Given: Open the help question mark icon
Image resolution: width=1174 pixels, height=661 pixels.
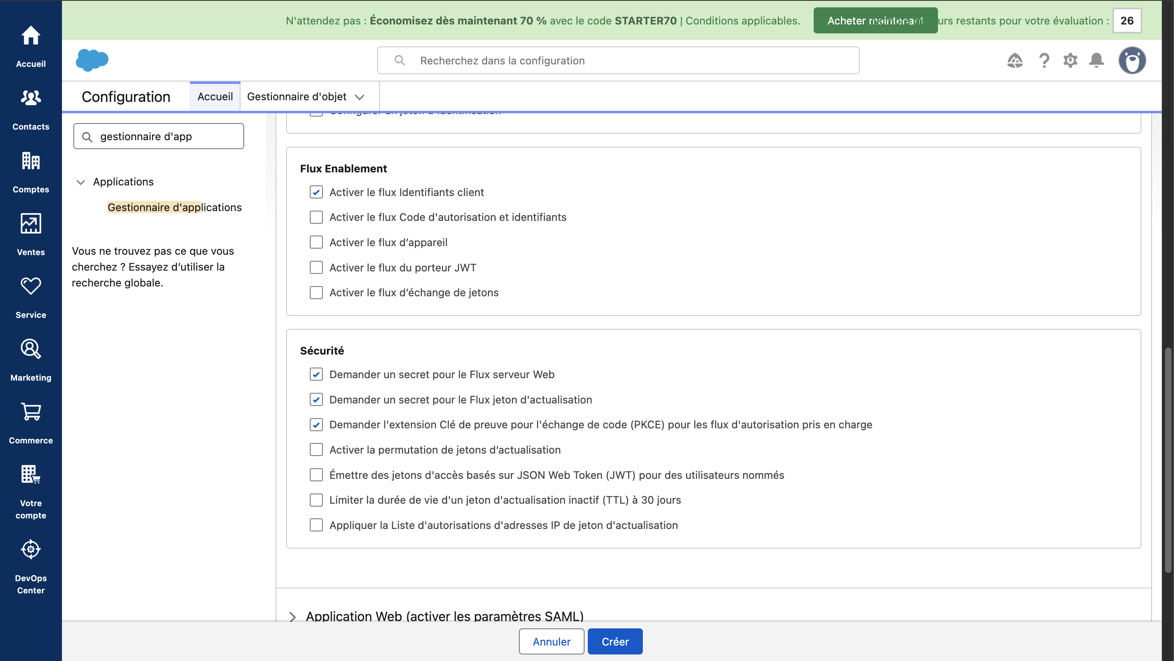Looking at the screenshot, I should tap(1044, 60).
